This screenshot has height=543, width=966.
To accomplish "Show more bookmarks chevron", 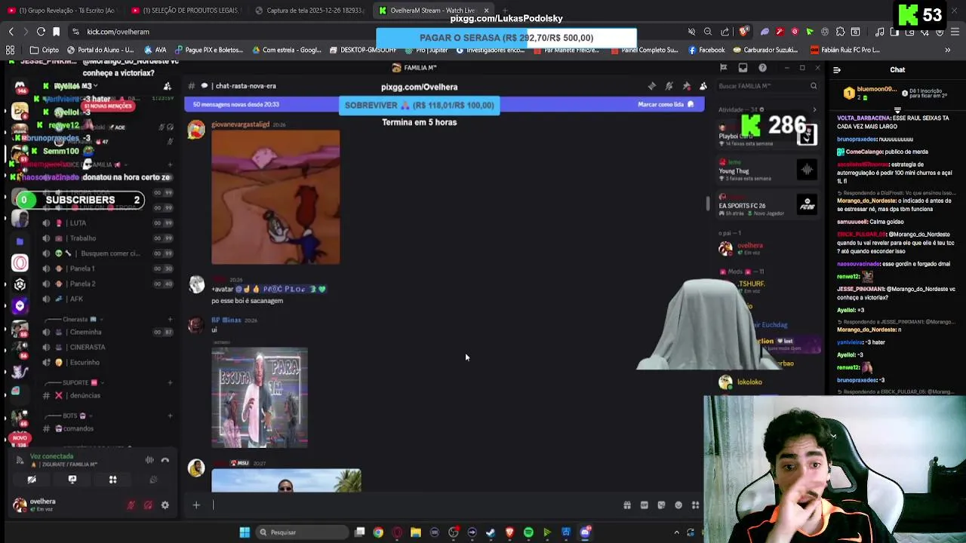I will click(x=948, y=50).
